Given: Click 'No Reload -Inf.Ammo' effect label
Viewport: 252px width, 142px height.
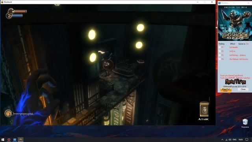Looking at the screenshot, I should pyautogui.click(x=239, y=59).
